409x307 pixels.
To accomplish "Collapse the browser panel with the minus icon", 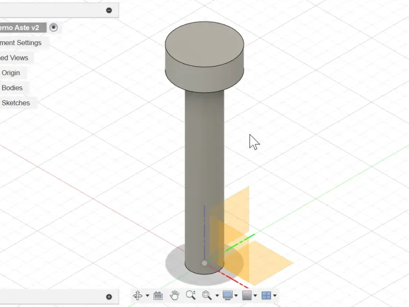I will (x=109, y=10).
